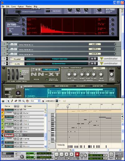Select the Eraser tool
This screenshot has width=125, height=161.
point(16,101)
